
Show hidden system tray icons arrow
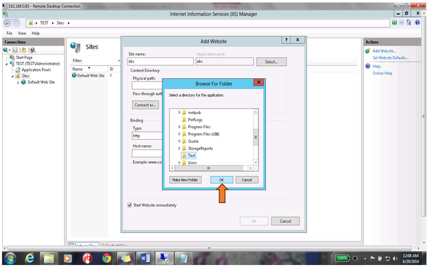[x=365, y=259]
